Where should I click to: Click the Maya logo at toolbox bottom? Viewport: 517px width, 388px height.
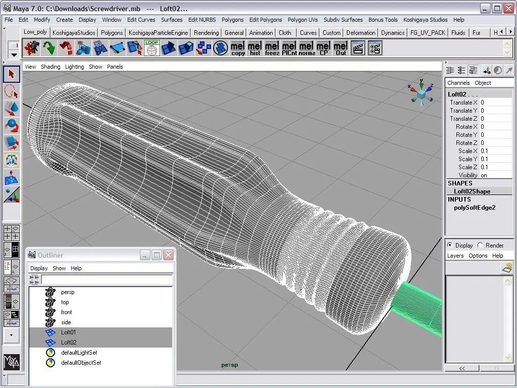click(x=12, y=362)
